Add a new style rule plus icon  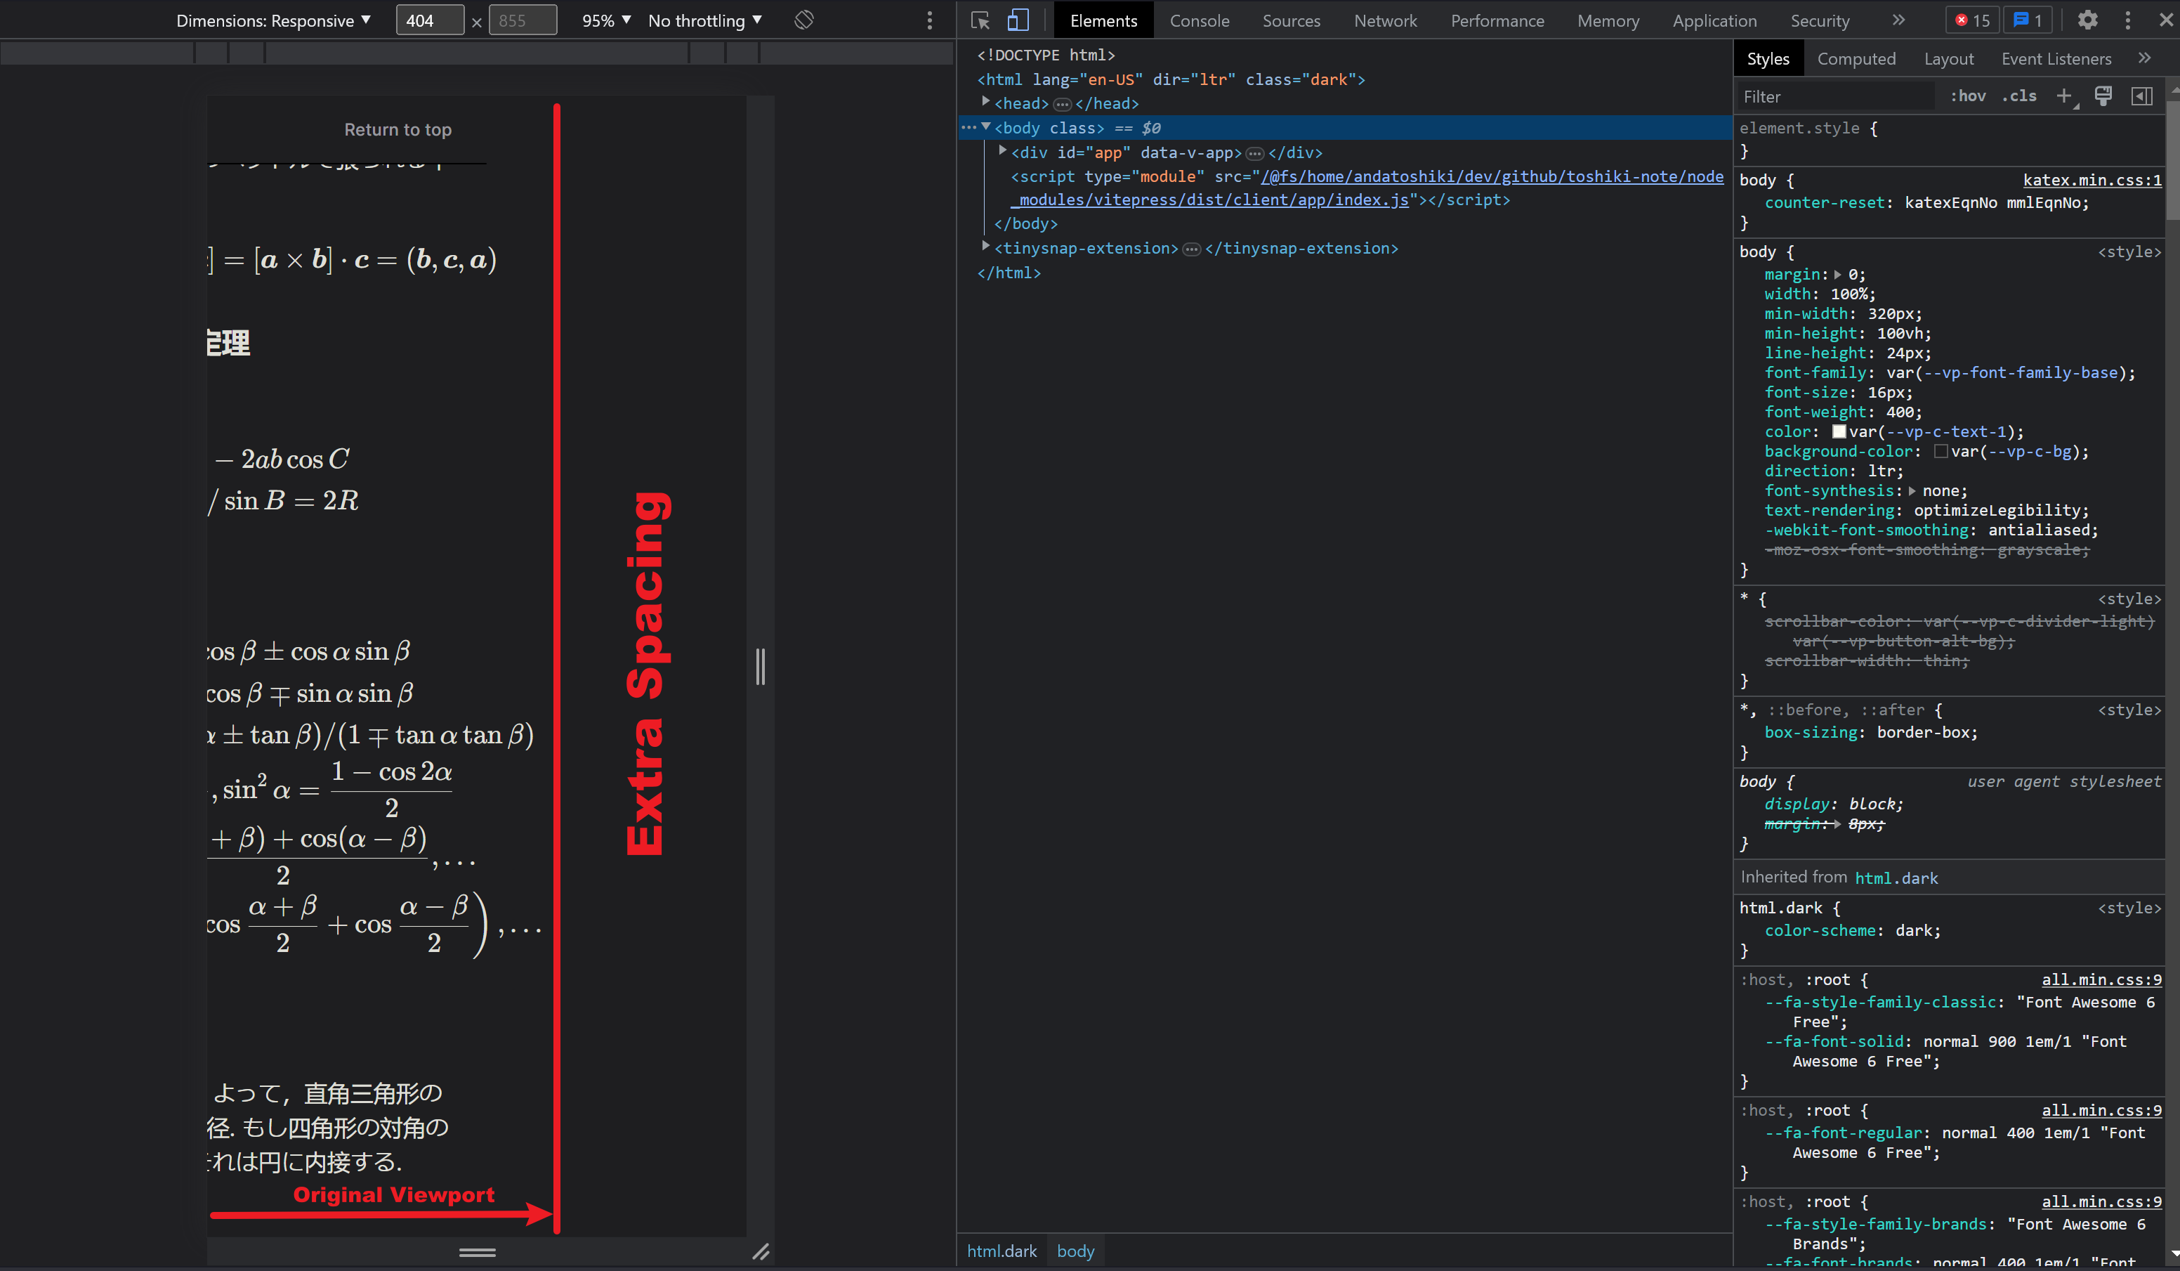[x=2065, y=96]
